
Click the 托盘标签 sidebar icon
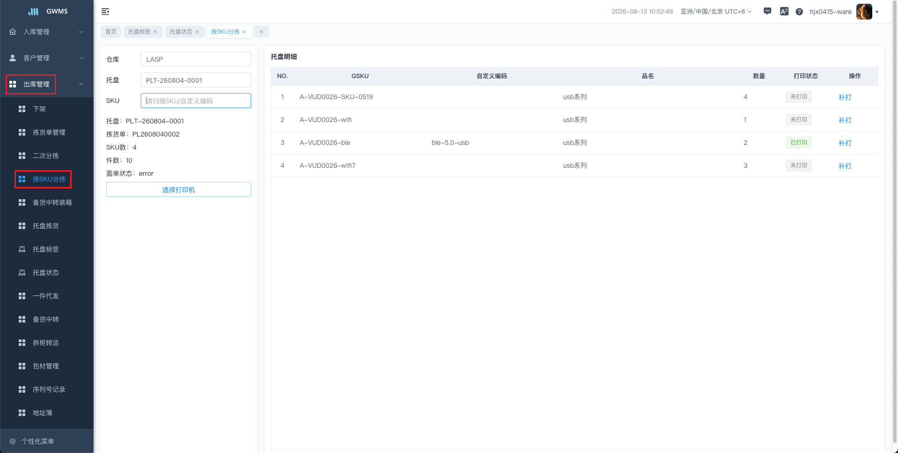[22, 249]
